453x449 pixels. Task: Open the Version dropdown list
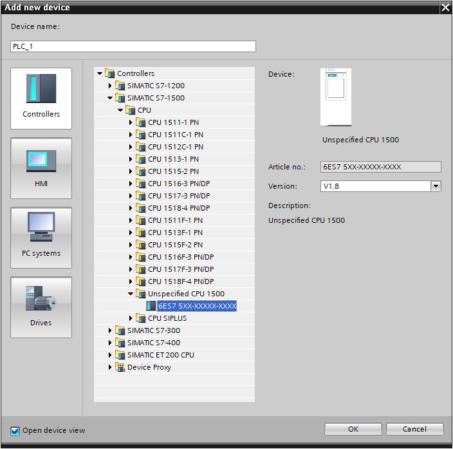436,186
